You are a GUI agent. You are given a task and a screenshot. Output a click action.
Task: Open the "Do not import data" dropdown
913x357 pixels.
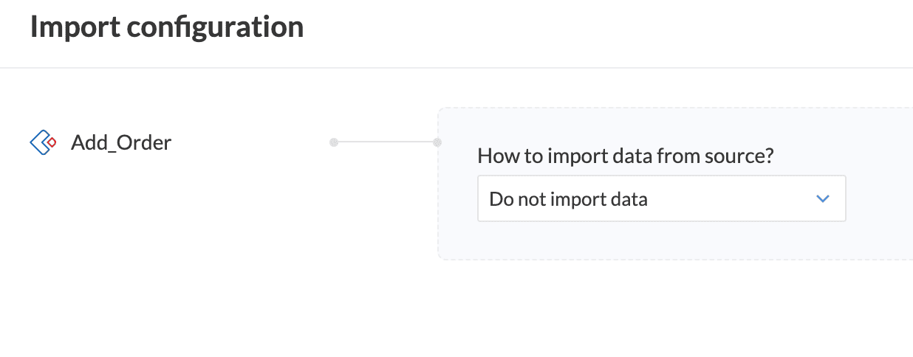click(x=661, y=198)
